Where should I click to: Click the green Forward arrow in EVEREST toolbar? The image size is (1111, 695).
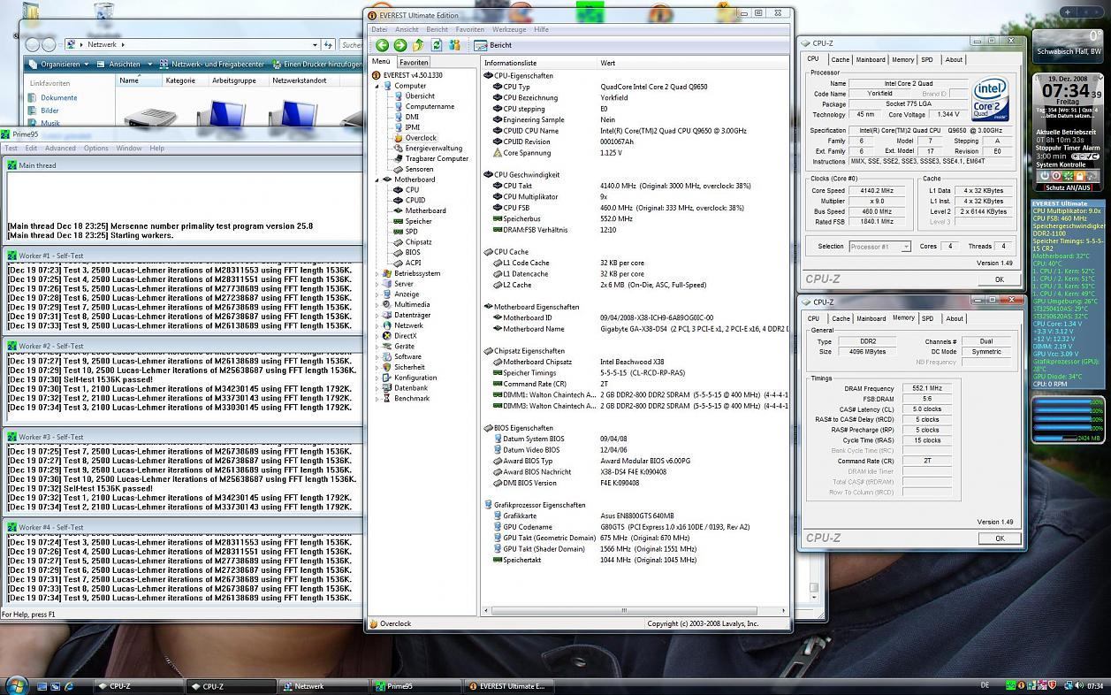400,45
